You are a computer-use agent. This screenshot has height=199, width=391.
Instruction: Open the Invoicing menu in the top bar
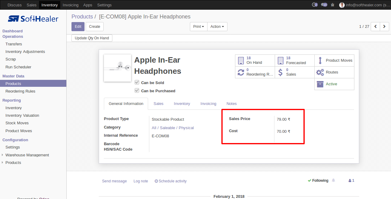point(71,5)
